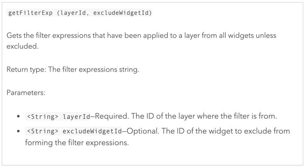Click 'The ID of the widget to exclude from' text
Screen dimensions: 305x166
tap(225, 131)
